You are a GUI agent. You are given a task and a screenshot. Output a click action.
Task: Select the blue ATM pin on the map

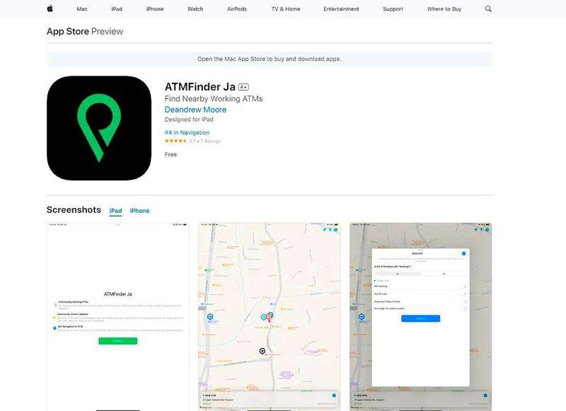210,316
